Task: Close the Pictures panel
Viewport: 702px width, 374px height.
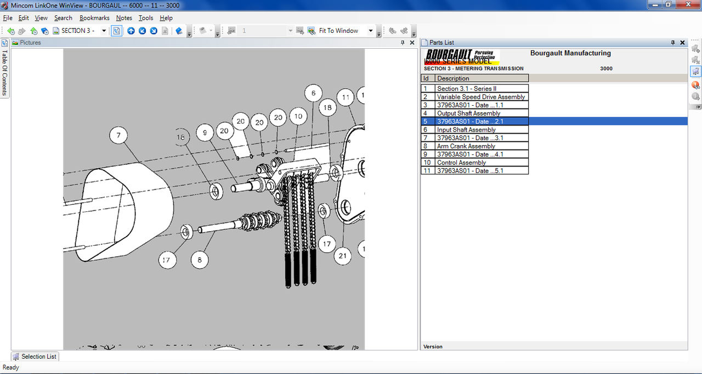Action: [412, 43]
